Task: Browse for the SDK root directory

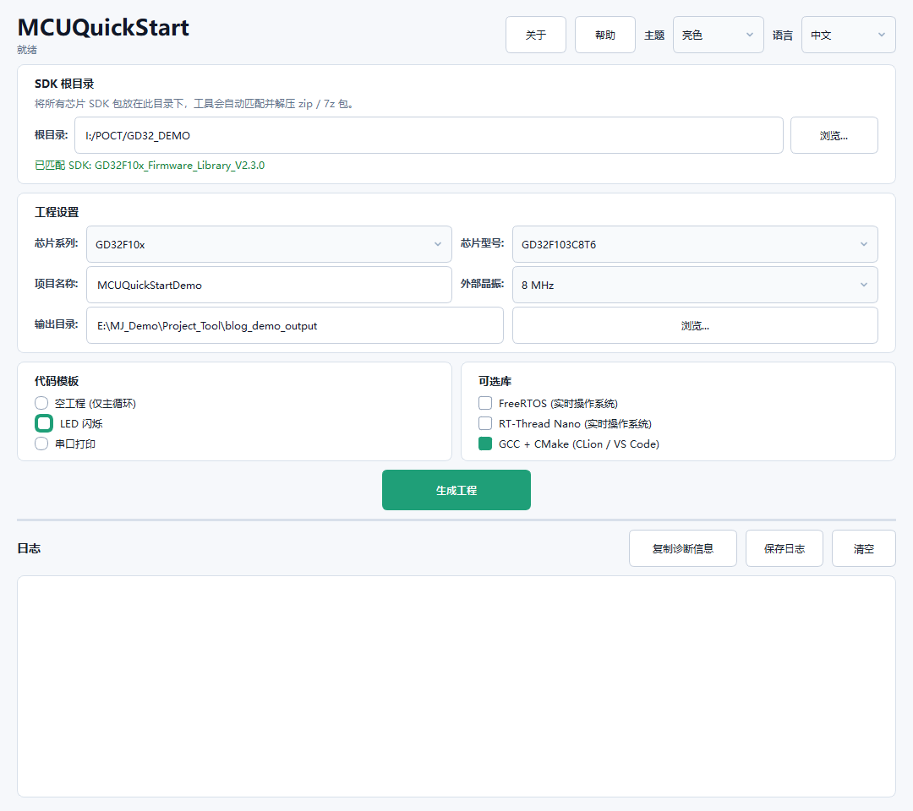Action: coord(834,135)
